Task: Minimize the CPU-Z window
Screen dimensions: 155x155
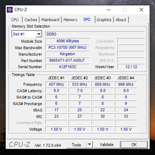Action: pos(109,10)
